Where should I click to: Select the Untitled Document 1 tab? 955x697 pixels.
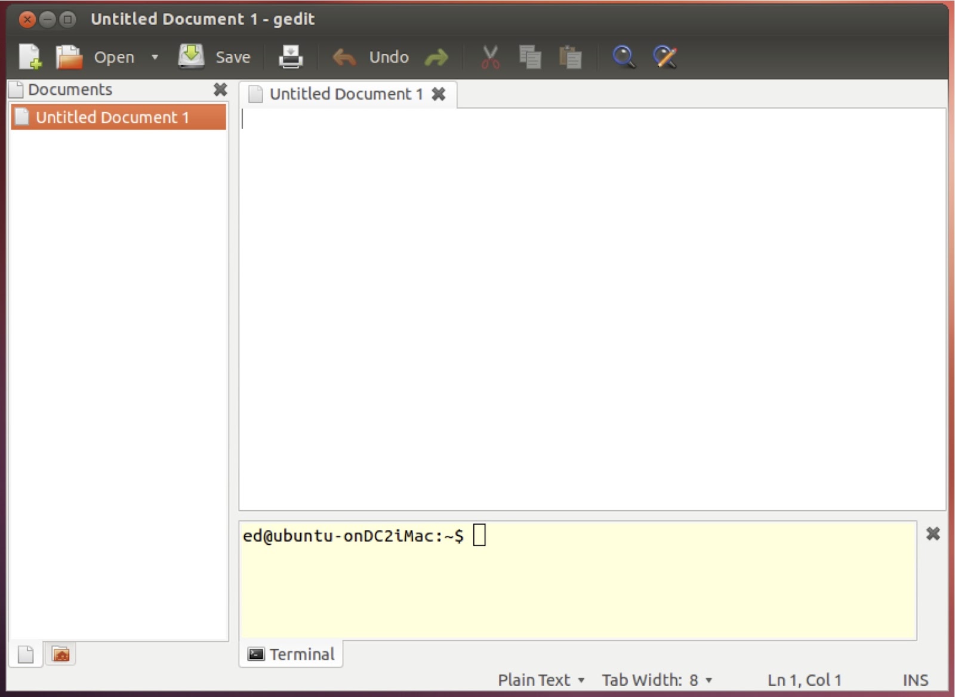(x=346, y=94)
